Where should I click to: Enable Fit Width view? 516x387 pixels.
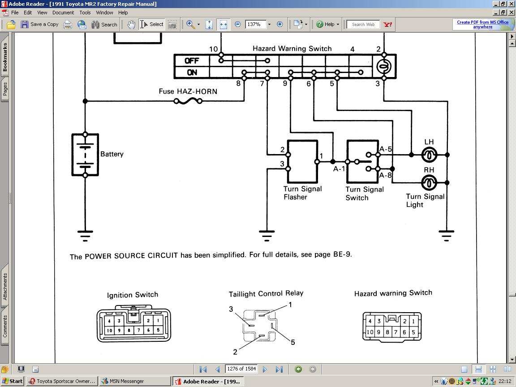223,25
